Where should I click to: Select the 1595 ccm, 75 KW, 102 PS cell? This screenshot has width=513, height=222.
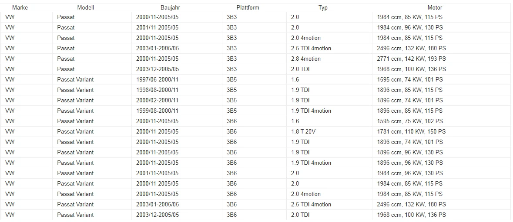[x=441, y=121]
